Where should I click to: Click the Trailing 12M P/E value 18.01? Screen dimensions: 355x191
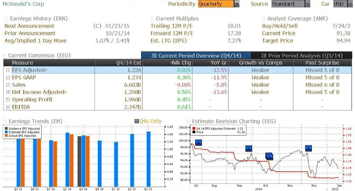pos(234,26)
